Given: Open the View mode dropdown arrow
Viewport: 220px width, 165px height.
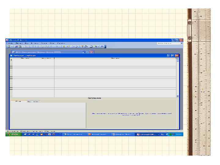Looking at the screenshot, I should (12, 46).
